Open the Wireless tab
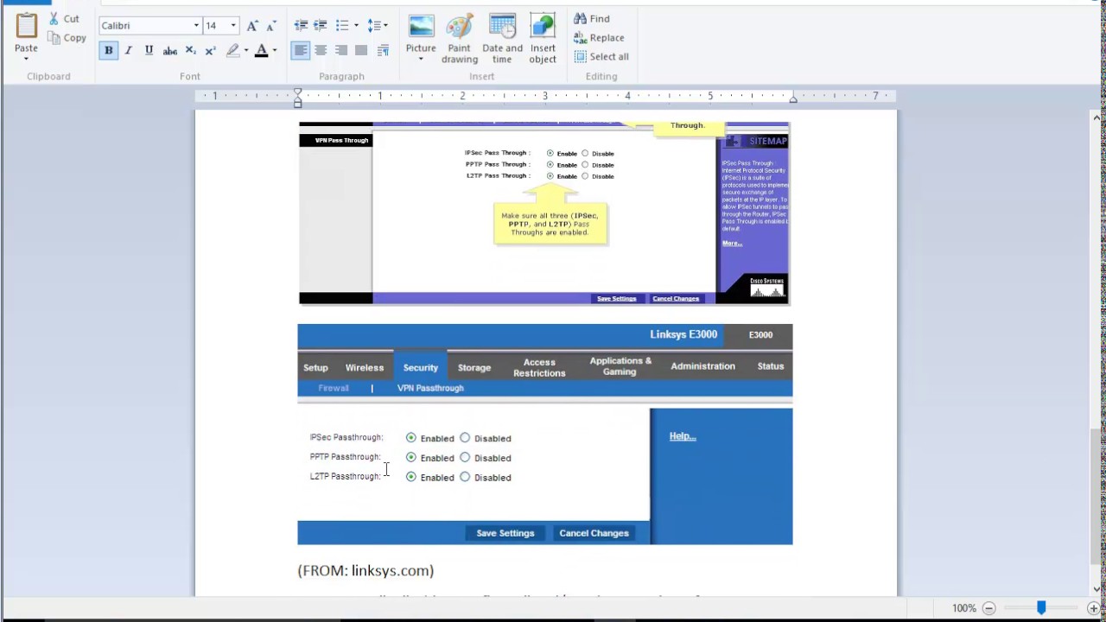Screen dimensions: 1106x622 click(365, 367)
